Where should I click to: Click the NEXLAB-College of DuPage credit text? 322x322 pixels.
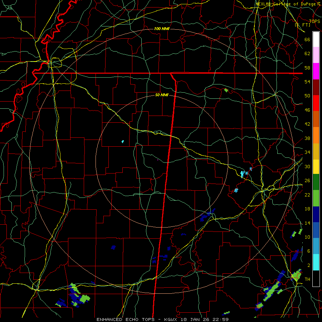[288, 4]
